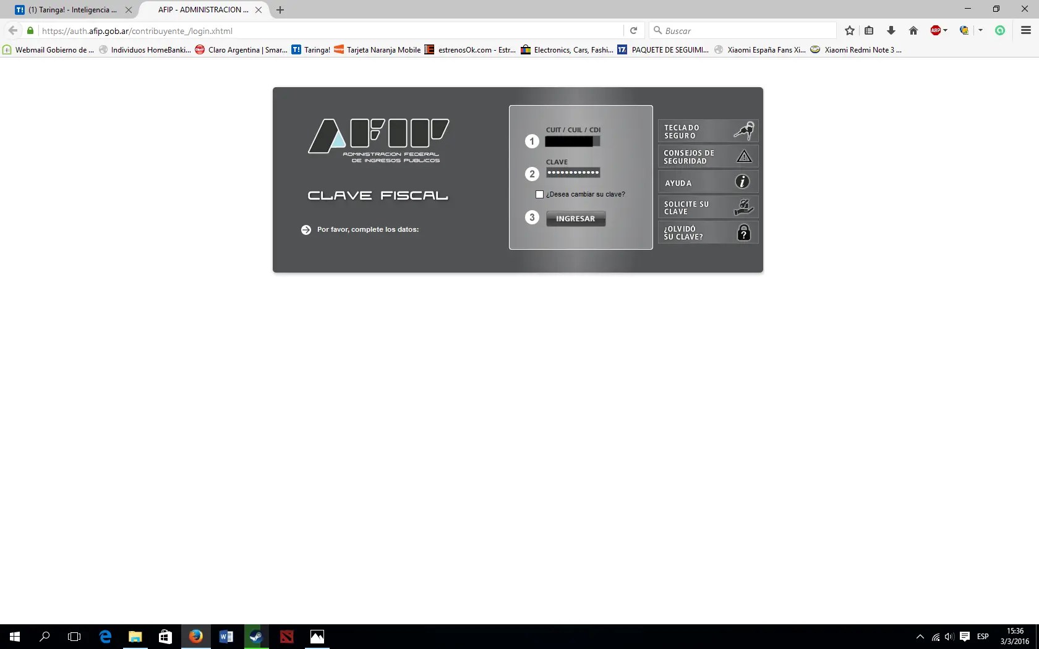The image size is (1039, 649).
Task: Go to the browser home page
Action: coord(913,30)
